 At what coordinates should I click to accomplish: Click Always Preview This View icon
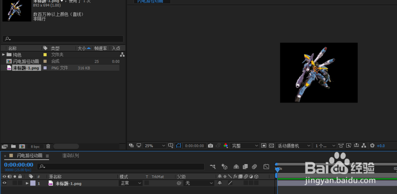pyautogui.click(x=131, y=146)
